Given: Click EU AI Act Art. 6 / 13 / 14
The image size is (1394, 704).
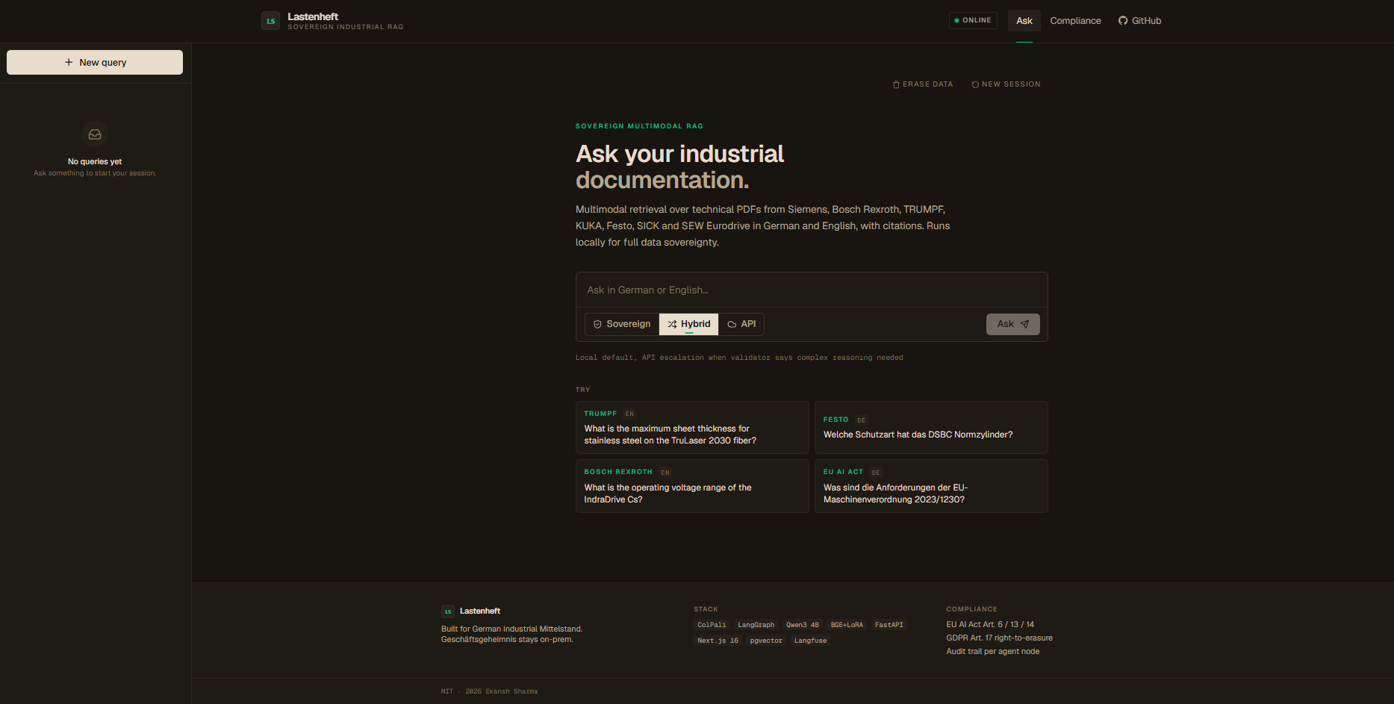Looking at the screenshot, I should point(990,625).
